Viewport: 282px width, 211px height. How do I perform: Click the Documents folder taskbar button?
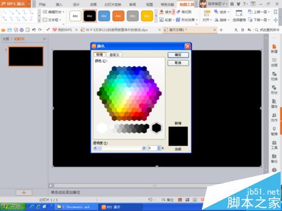77,207
